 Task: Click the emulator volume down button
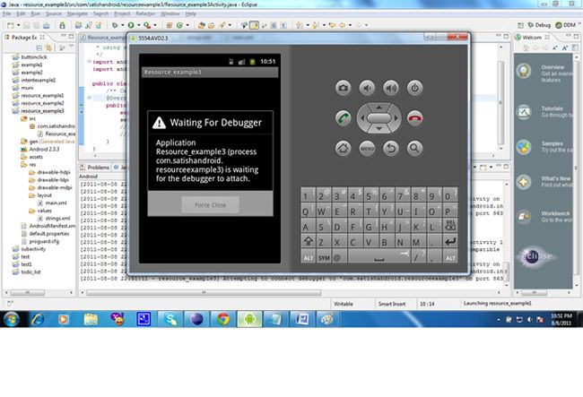click(367, 88)
